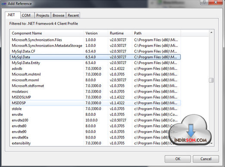225x167 pixels.
Task: Sort by Runtime column header
Action: click(x=120, y=33)
